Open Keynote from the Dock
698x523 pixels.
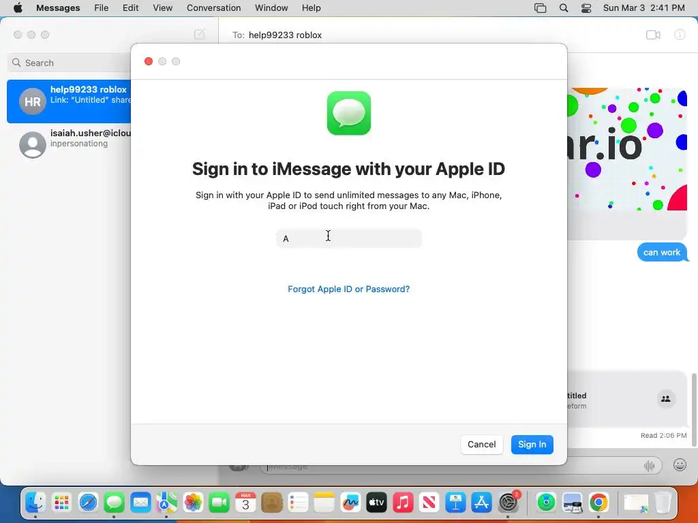click(x=455, y=503)
